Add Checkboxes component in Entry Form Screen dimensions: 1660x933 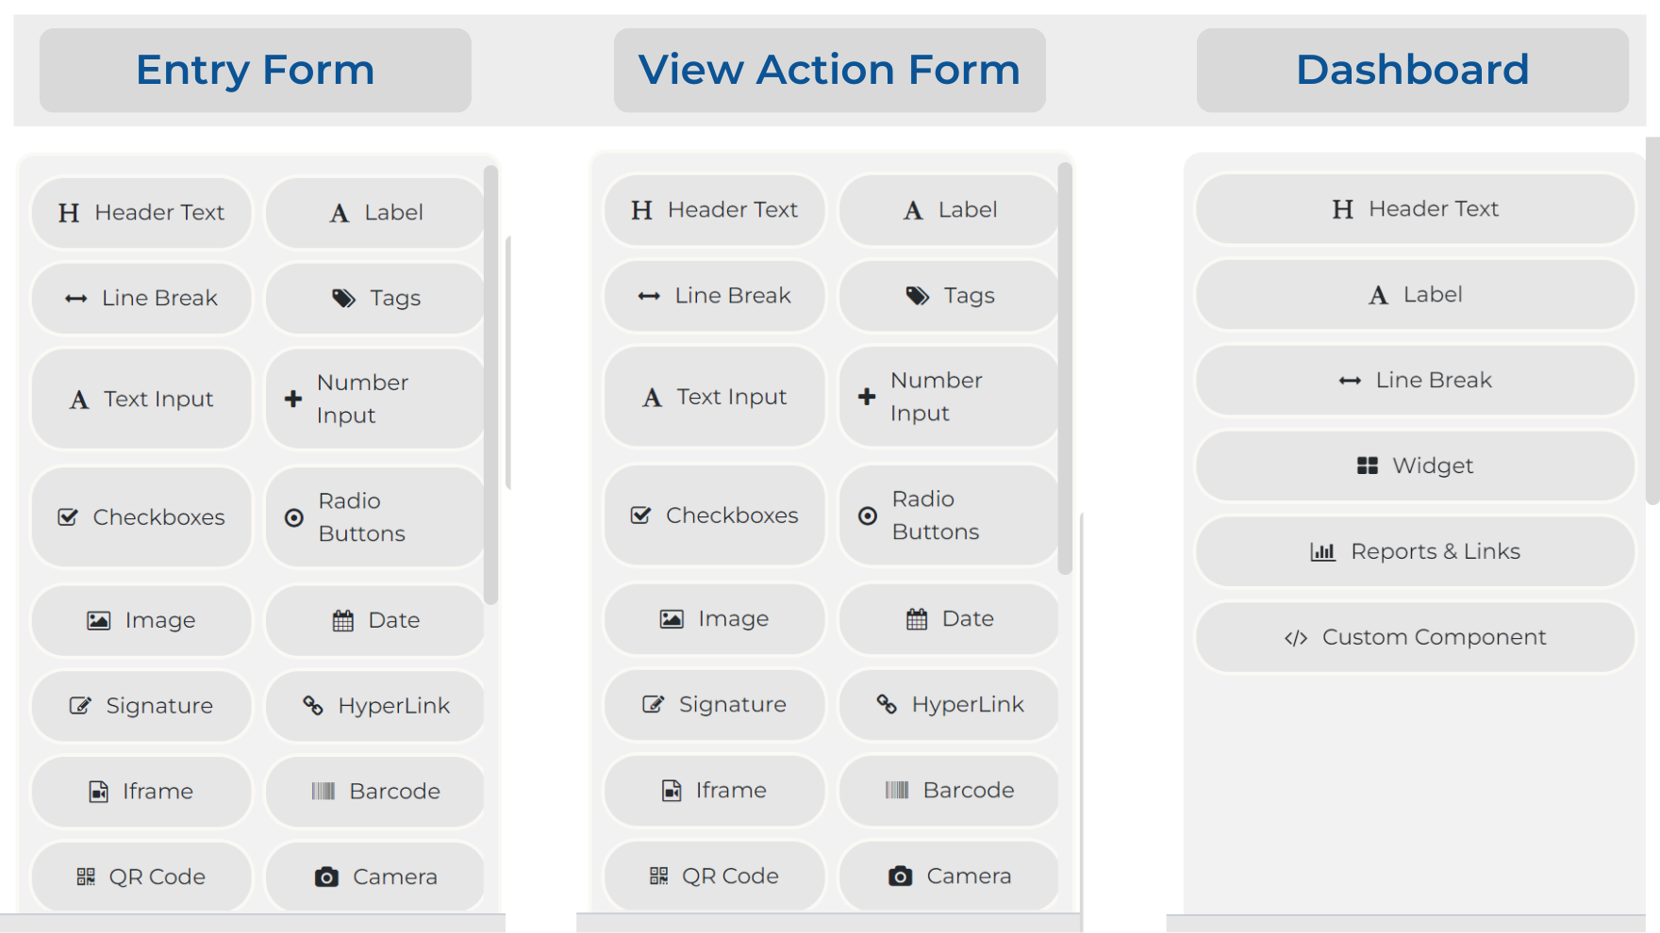pyautogui.click(x=141, y=517)
